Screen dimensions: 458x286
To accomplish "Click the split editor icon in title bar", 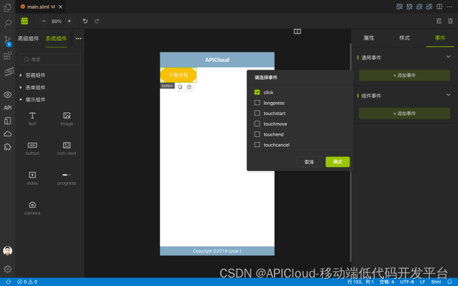I will point(439,6).
